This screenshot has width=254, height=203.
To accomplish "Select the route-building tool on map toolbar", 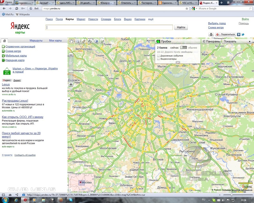I will pos(90,41).
